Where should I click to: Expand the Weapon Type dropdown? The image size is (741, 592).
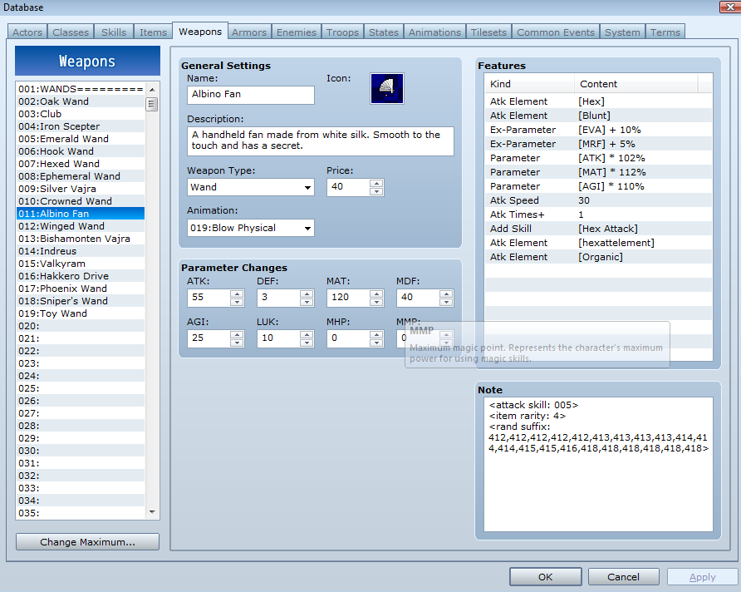point(307,188)
